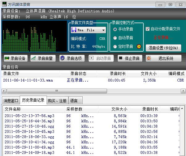
Task: Minimize the 方讯媒体录音 window
Action: pyautogui.click(x=160, y=5)
